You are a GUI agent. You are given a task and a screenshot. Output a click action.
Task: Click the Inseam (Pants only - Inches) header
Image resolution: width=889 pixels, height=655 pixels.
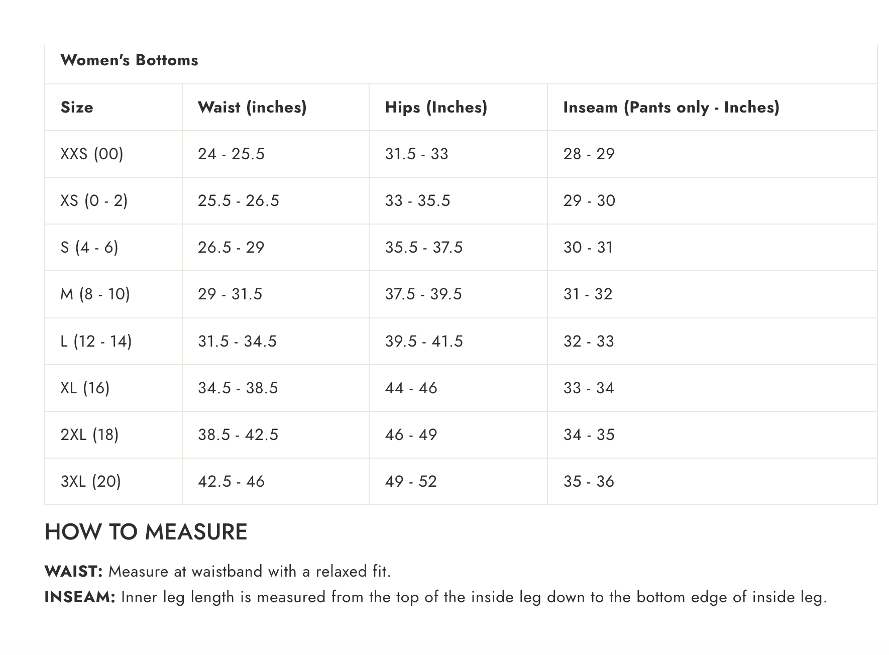[671, 107]
